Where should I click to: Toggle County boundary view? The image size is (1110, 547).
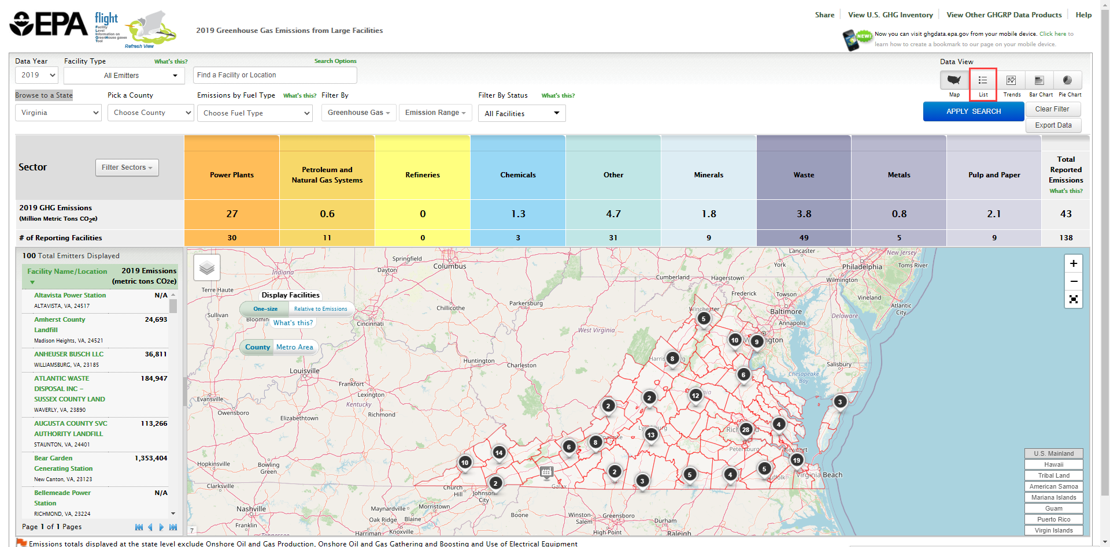tap(257, 347)
